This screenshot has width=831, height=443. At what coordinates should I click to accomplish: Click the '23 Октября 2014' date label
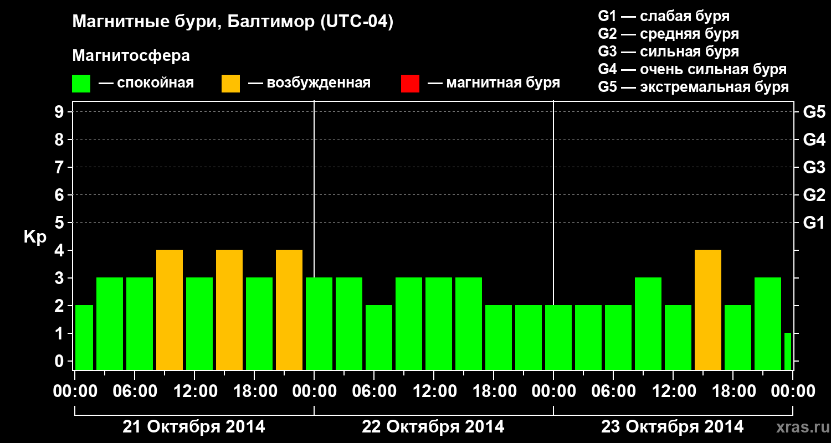click(x=673, y=427)
